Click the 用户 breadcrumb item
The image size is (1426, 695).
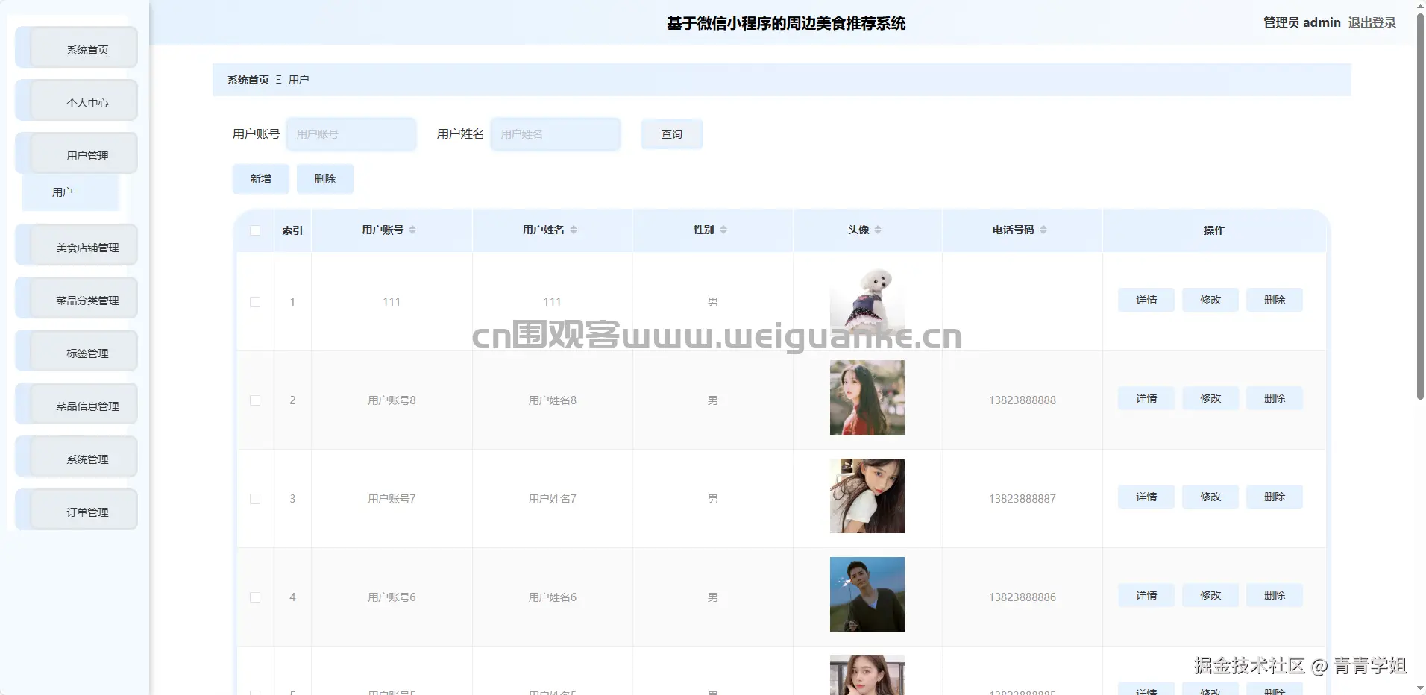click(x=298, y=80)
